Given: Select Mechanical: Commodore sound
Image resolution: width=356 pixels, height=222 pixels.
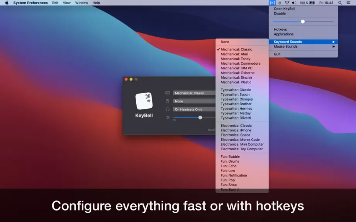Looking at the screenshot, I should (242, 64).
